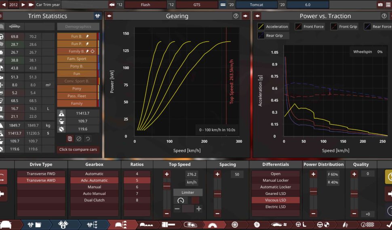
Task: Switch Gearing panel to next graph
Action: tap(245, 16)
